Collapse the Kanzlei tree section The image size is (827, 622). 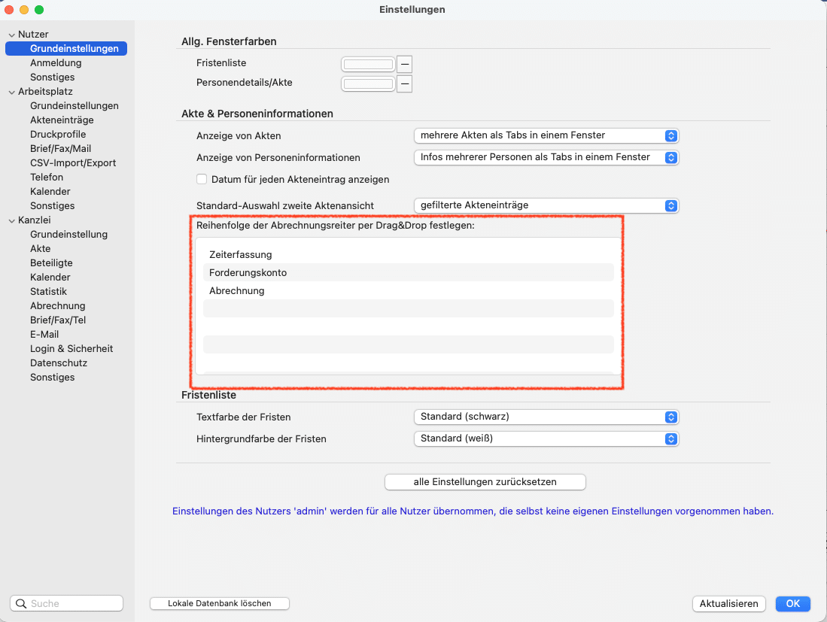11,220
